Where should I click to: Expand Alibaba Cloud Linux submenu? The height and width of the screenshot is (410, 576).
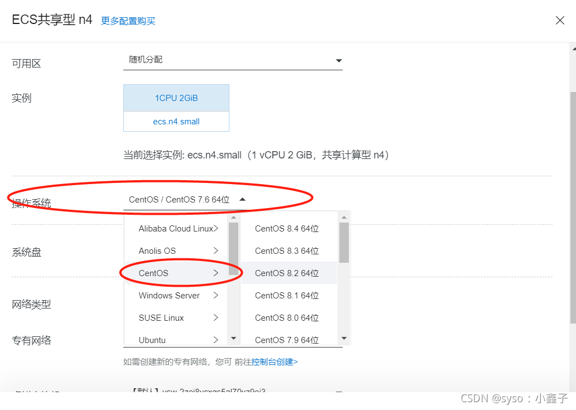pos(176,229)
